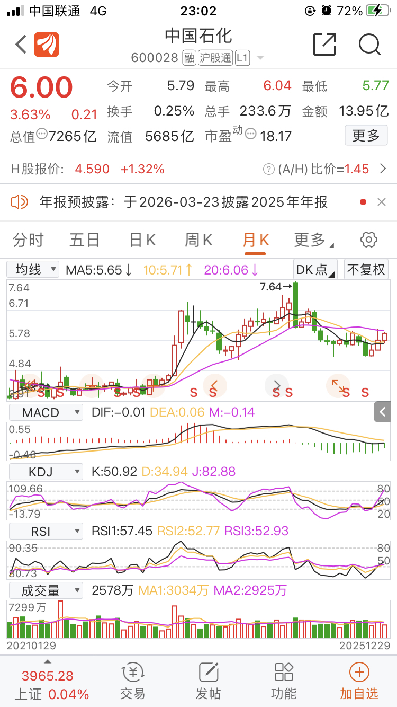Tap the 沪股通 badge
The height and width of the screenshot is (707, 397).
(x=215, y=58)
